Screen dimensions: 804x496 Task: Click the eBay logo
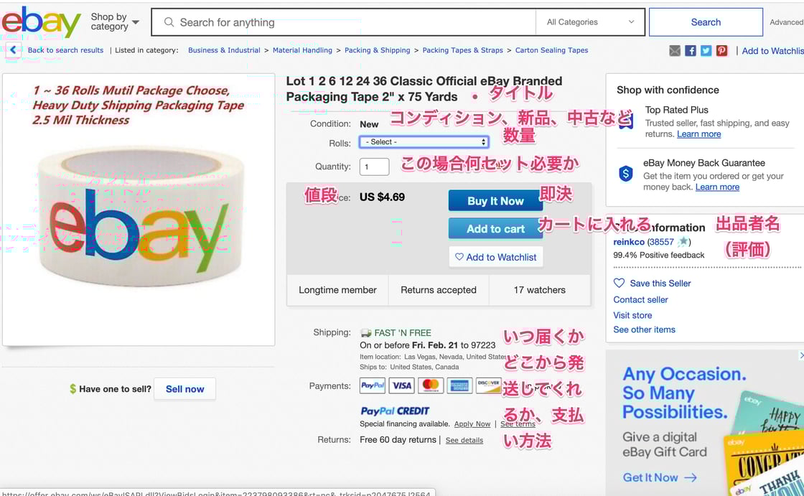pyautogui.click(x=41, y=22)
